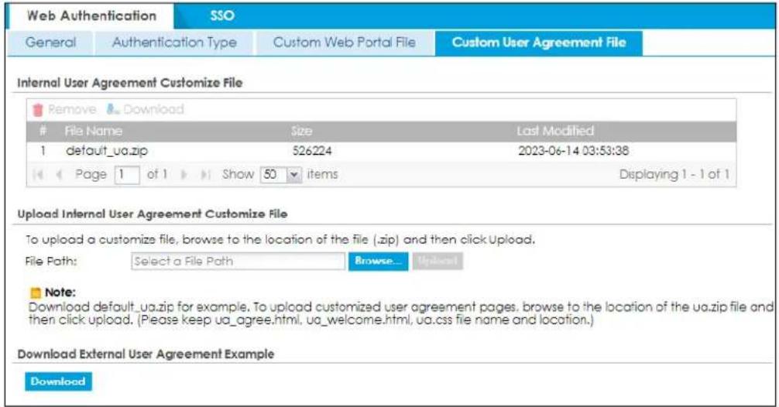Open the SSO tab

click(x=221, y=16)
